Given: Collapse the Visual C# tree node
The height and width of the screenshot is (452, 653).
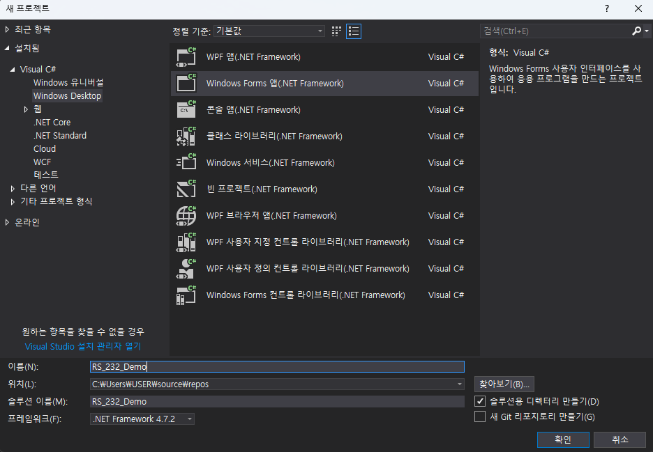Looking at the screenshot, I should pos(13,70).
